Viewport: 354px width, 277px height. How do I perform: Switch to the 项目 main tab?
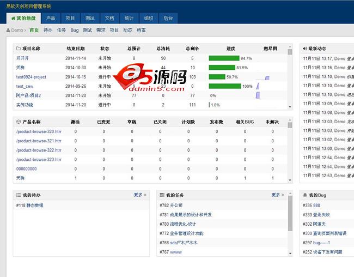click(x=70, y=18)
